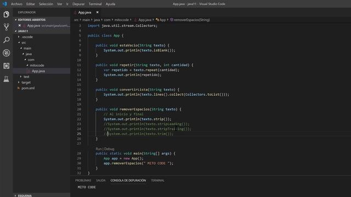Open the Depurar menu
The image size is (351, 197).
pos(78,4)
